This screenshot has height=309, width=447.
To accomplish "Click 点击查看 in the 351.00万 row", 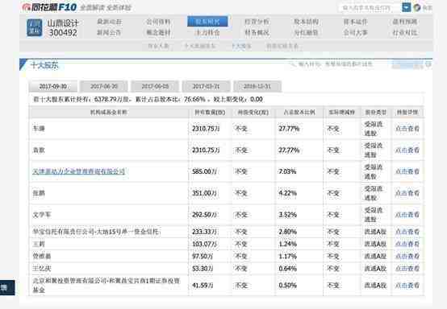I will [407, 193].
